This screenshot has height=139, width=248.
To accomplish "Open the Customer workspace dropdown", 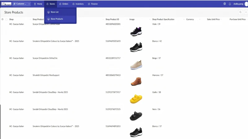I will (x=21, y=4).
